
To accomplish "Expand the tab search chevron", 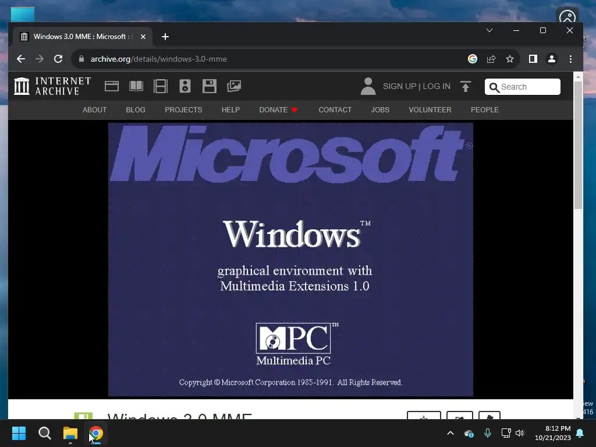I will click(x=489, y=30).
